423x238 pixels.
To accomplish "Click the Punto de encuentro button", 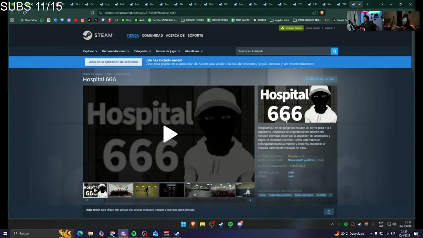I will tap(320, 79).
